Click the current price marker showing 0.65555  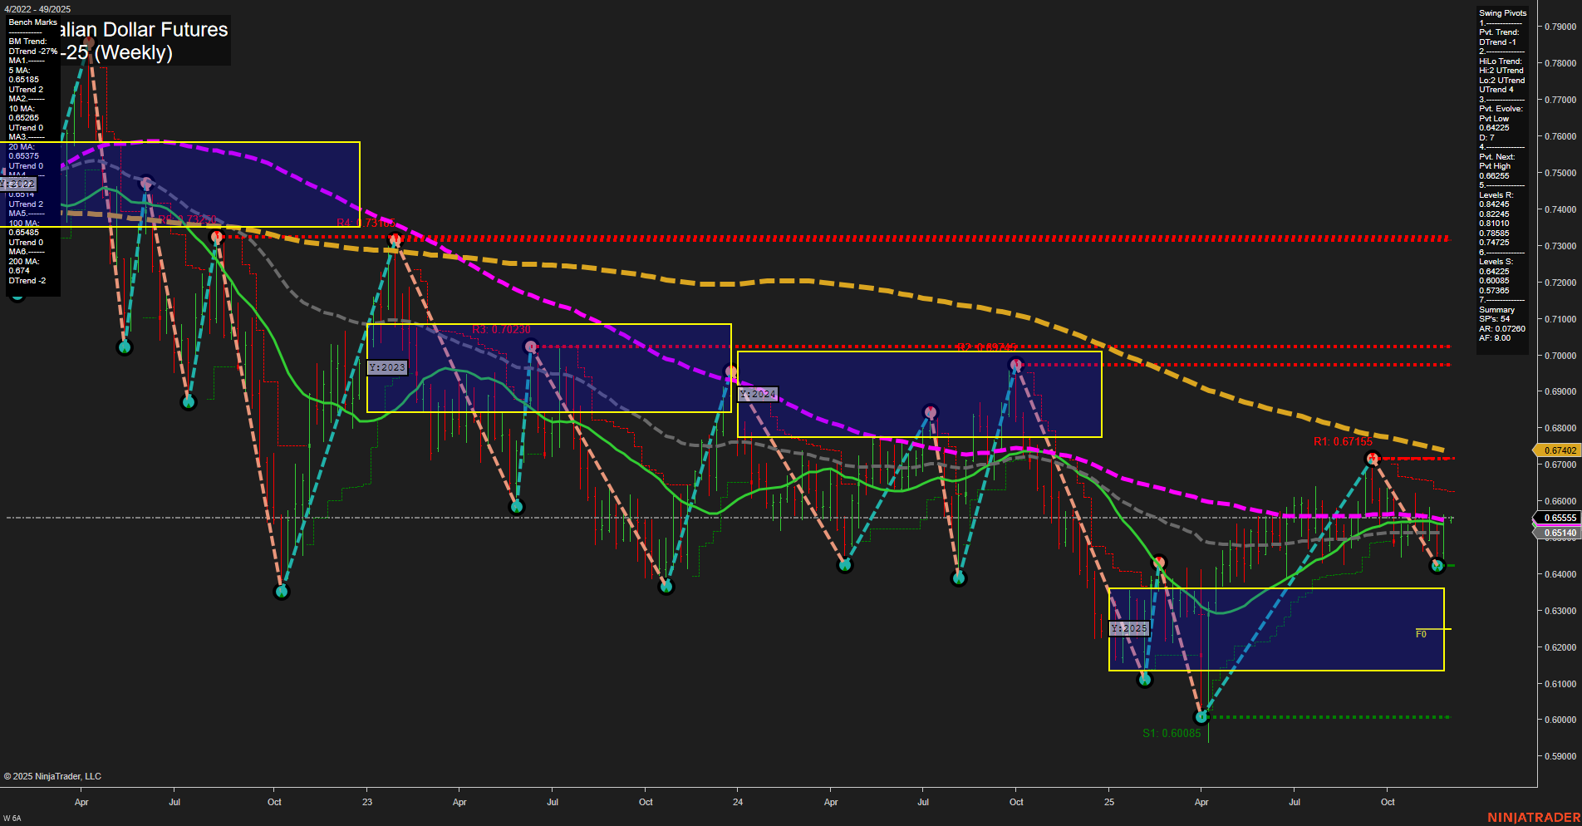1560,518
